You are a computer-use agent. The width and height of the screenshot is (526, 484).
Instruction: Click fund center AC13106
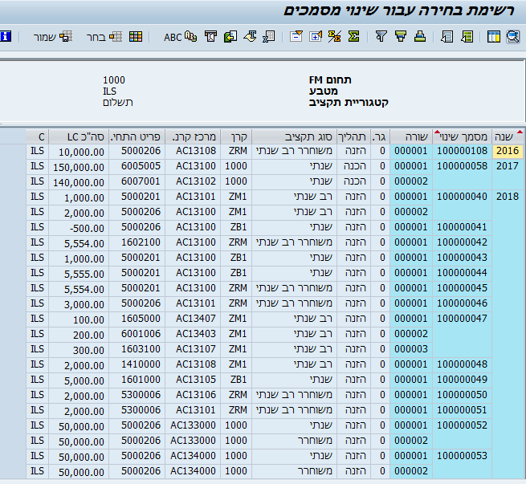[x=193, y=395]
